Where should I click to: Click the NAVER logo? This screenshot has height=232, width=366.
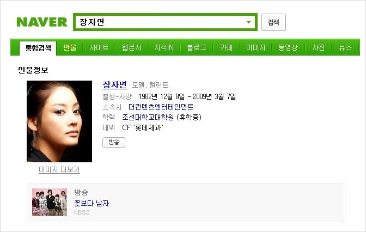42,22
